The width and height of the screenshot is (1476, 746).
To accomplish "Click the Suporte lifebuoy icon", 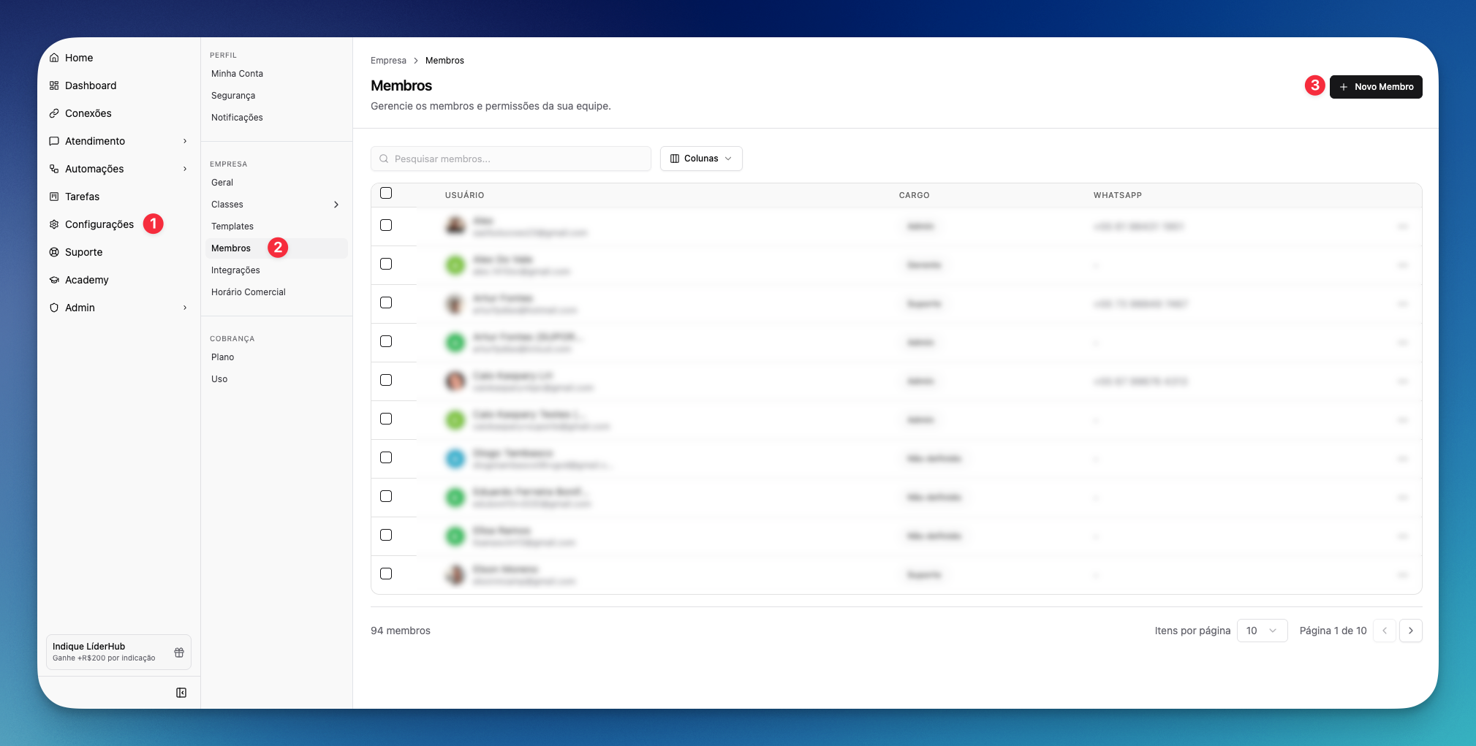I will pos(54,252).
